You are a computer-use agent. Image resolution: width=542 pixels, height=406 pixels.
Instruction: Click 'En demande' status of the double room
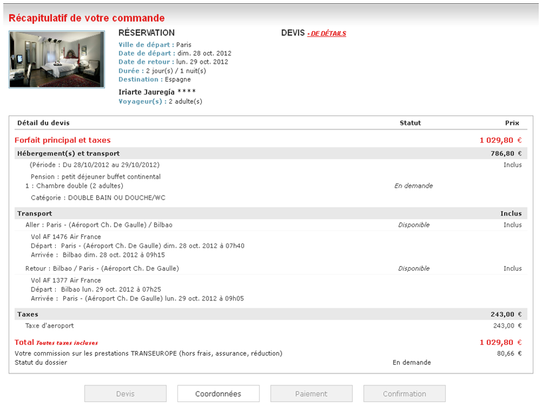click(x=413, y=186)
